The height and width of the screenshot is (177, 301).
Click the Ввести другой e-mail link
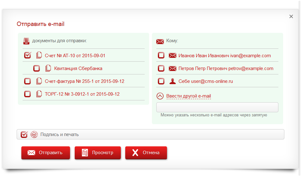click(x=189, y=96)
